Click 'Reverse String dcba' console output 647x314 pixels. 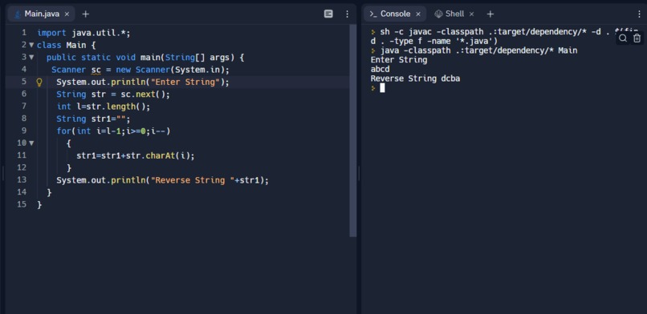pyautogui.click(x=415, y=78)
